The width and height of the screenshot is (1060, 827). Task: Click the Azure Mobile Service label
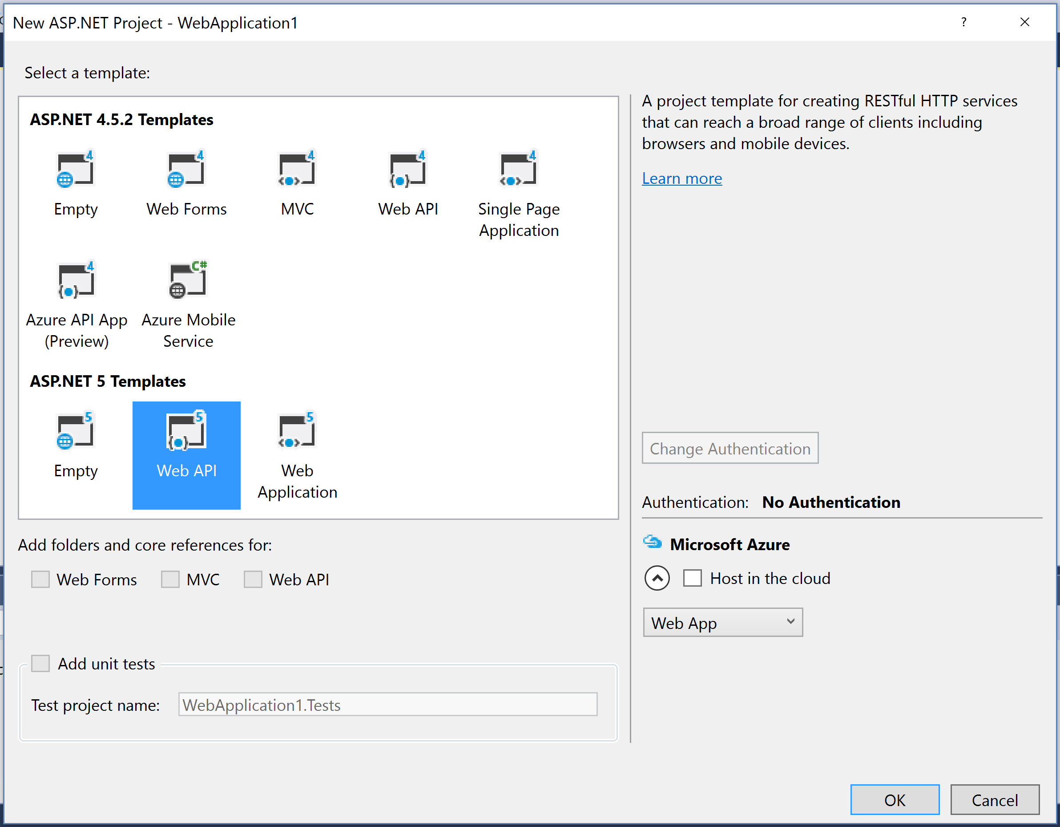188,330
